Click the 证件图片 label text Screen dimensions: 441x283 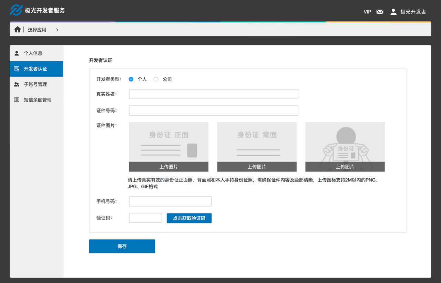click(x=106, y=125)
